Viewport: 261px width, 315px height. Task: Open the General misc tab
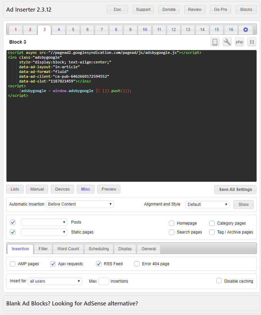[149, 249]
